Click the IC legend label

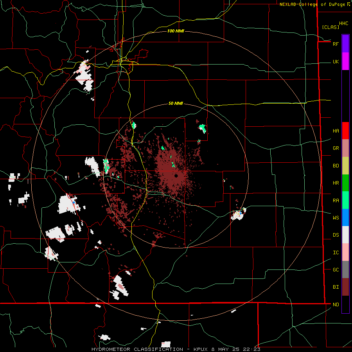[336, 253]
